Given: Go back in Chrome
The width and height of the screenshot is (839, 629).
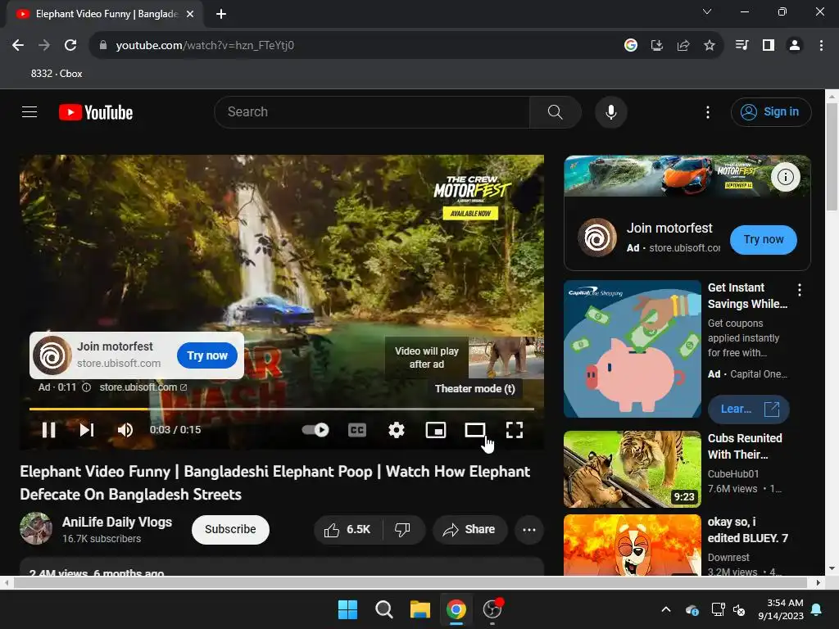Looking at the screenshot, I should pyautogui.click(x=18, y=46).
